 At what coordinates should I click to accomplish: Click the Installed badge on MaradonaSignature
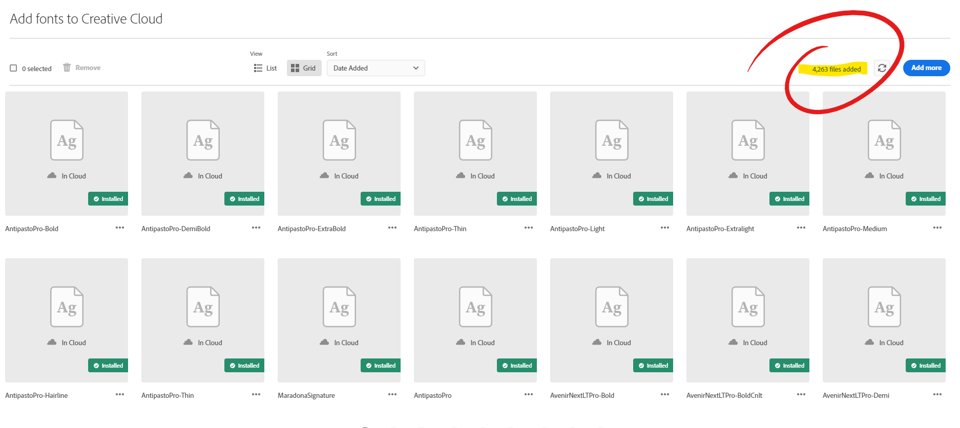(381, 366)
